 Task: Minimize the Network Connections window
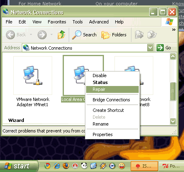153,12
